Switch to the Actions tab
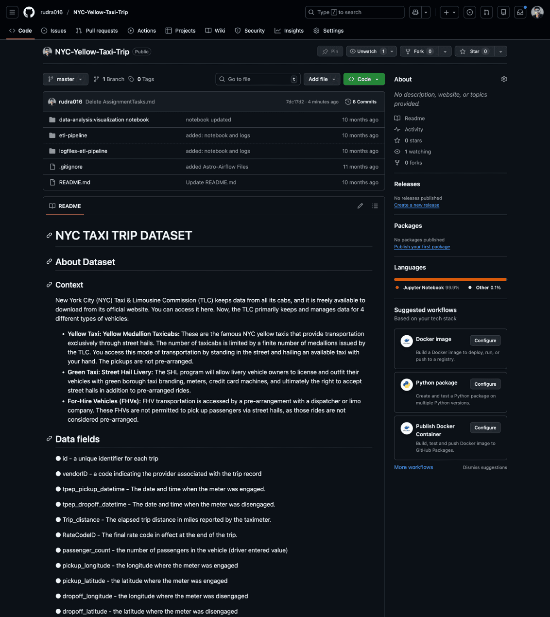Viewport: 550px width, 617px height. tap(141, 31)
